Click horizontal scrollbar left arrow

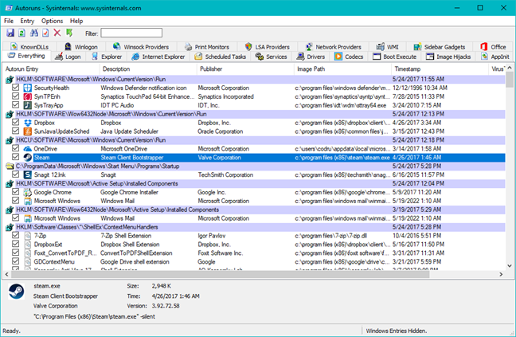[6, 274]
